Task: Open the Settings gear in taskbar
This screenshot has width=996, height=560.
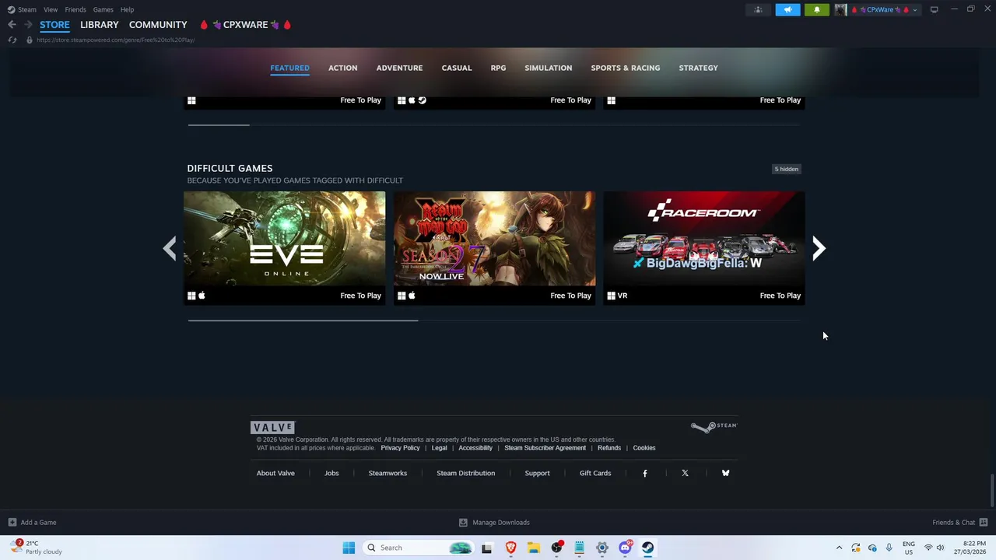Action: 602,548
